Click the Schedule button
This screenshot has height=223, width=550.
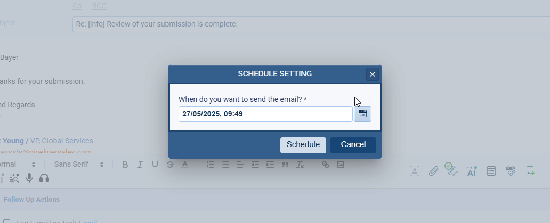click(x=303, y=145)
